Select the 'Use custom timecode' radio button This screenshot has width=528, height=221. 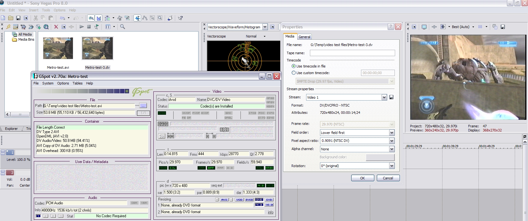(294, 73)
